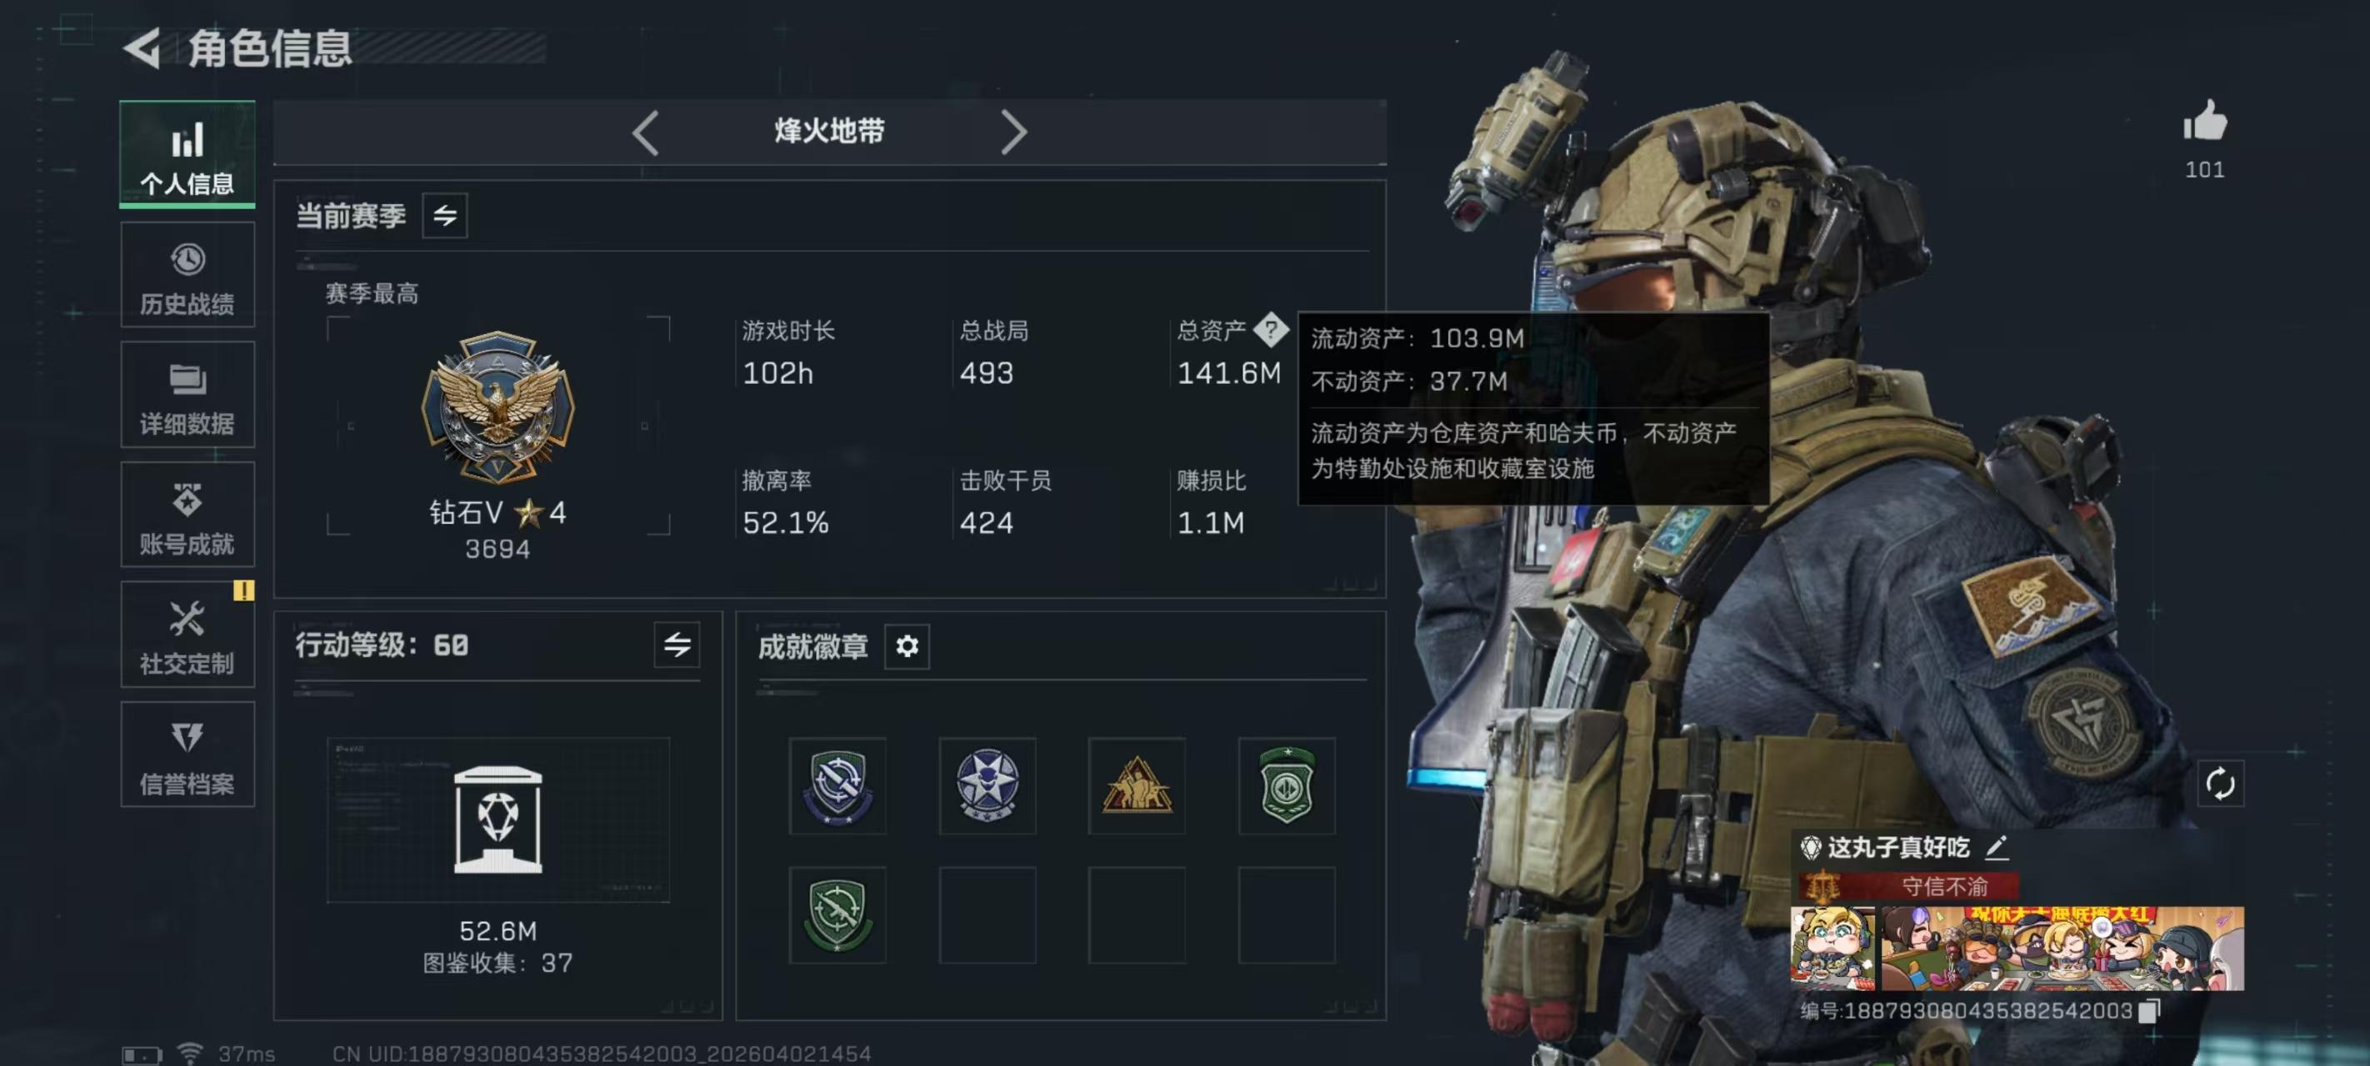The image size is (2370, 1066).
Task: Switch to the next mode after 烽火地带
Action: [x=1013, y=133]
